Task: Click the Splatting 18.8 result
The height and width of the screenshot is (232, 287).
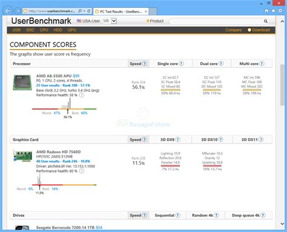Action: [x=212, y=162]
